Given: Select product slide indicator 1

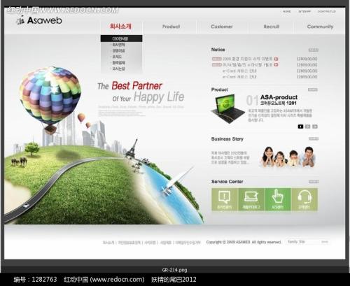Looking at the screenshot, I should point(300,127).
